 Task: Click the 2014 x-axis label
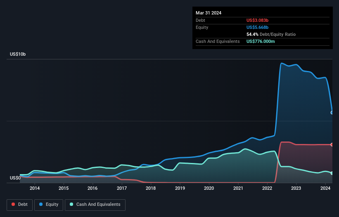[x=35, y=188]
